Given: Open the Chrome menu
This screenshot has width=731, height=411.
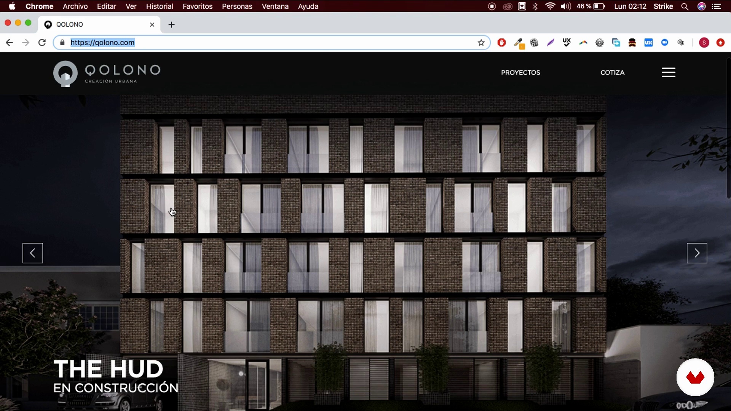Looking at the screenshot, I should 40,6.
